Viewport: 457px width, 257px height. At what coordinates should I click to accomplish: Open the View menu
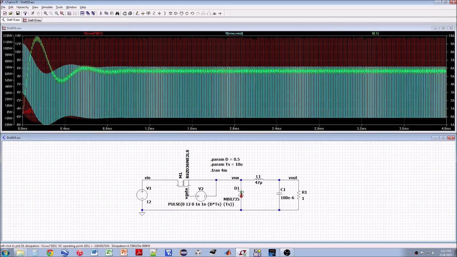click(35, 7)
